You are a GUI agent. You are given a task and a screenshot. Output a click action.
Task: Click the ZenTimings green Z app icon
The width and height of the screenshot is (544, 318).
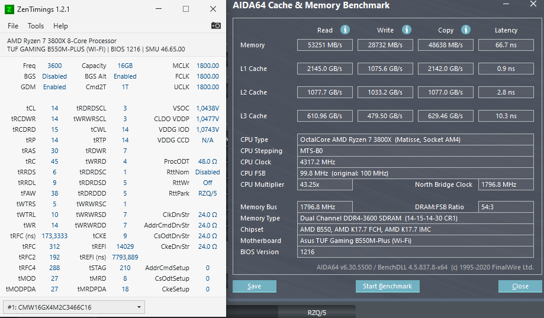click(9, 9)
